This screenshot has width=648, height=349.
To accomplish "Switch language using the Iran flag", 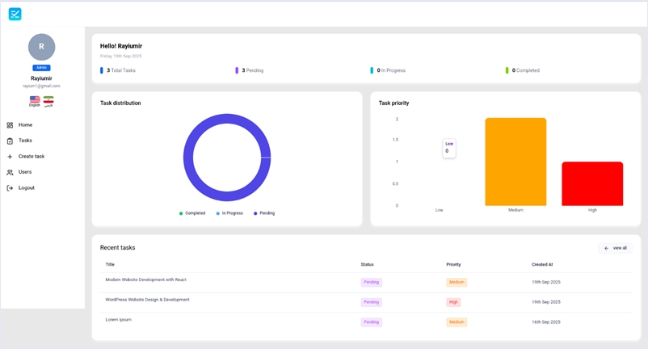I will 48,100.
